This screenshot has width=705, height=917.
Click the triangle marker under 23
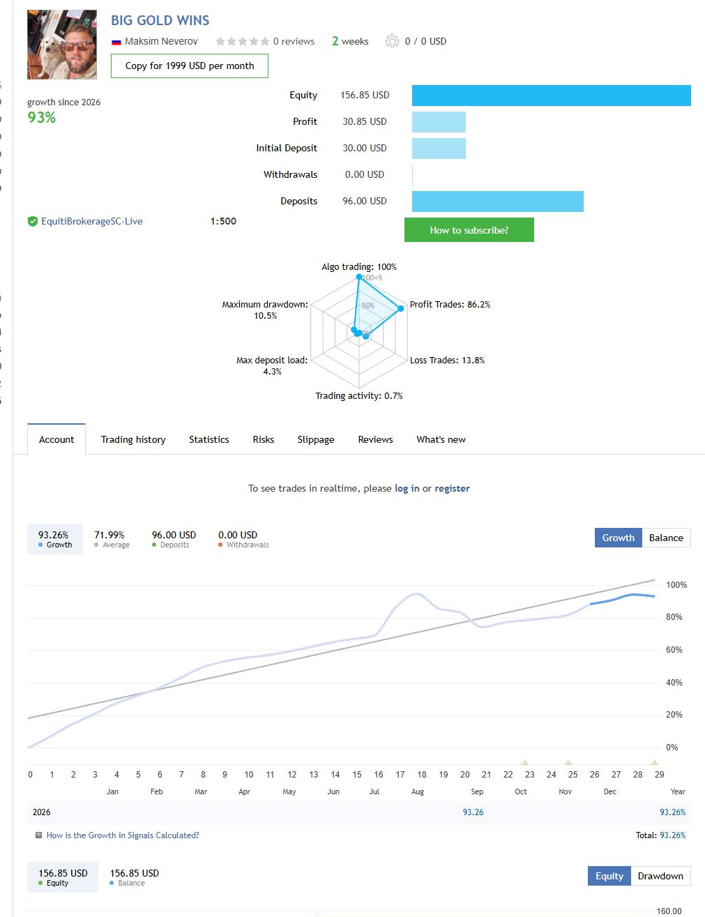[x=525, y=762]
